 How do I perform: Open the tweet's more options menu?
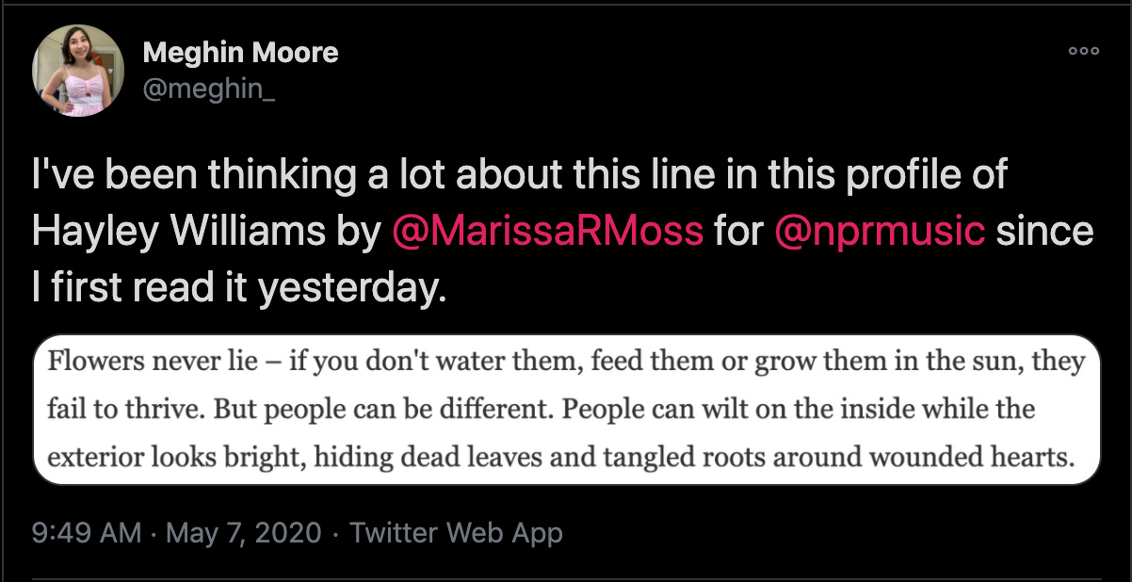[1083, 52]
